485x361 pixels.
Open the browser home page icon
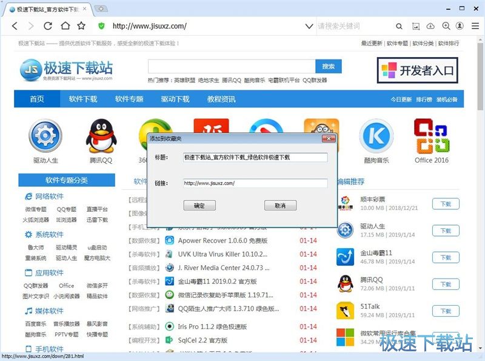pyautogui.click(x=65, y=25)
